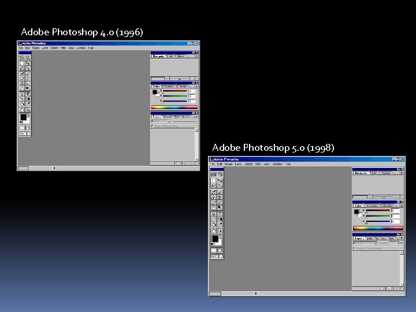Open status bar arrow menu in Photoshop 4.0
Image resolution: width=416 pixels, height=312 pixels.
pyautogui.click(x=54, y=168)
